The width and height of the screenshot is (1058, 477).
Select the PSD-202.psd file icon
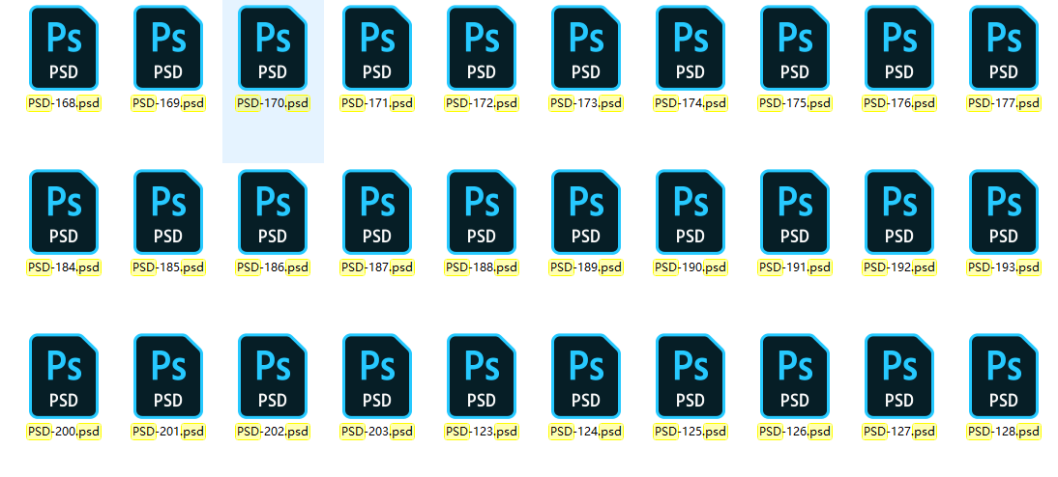click(273, 376)
